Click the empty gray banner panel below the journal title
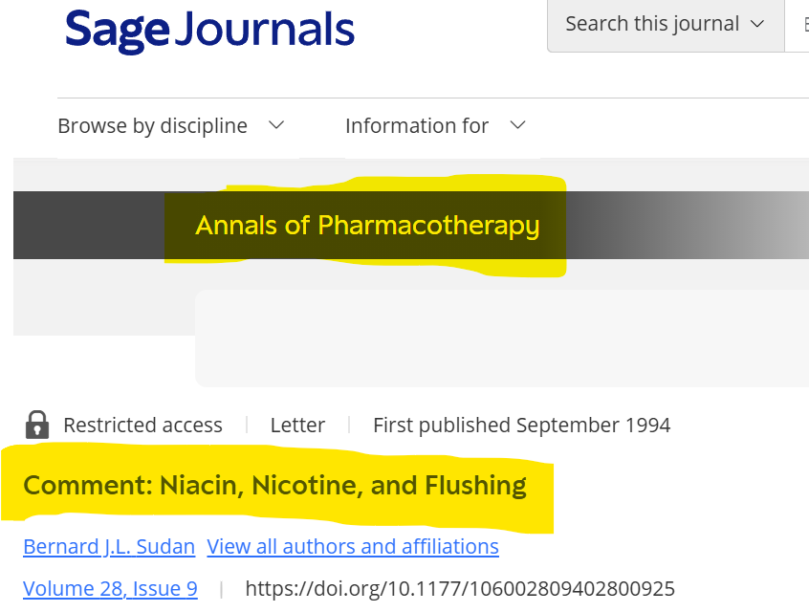 pos(501,338)
